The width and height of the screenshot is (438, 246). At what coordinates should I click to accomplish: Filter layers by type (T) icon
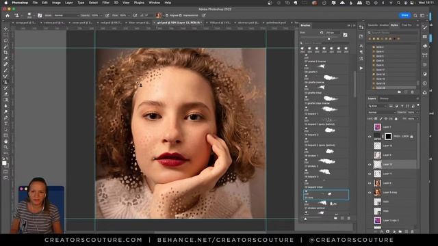tap(402, 106)
